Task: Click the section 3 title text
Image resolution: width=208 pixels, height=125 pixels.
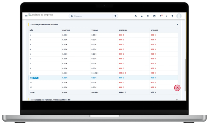Action: click(44, 24)
